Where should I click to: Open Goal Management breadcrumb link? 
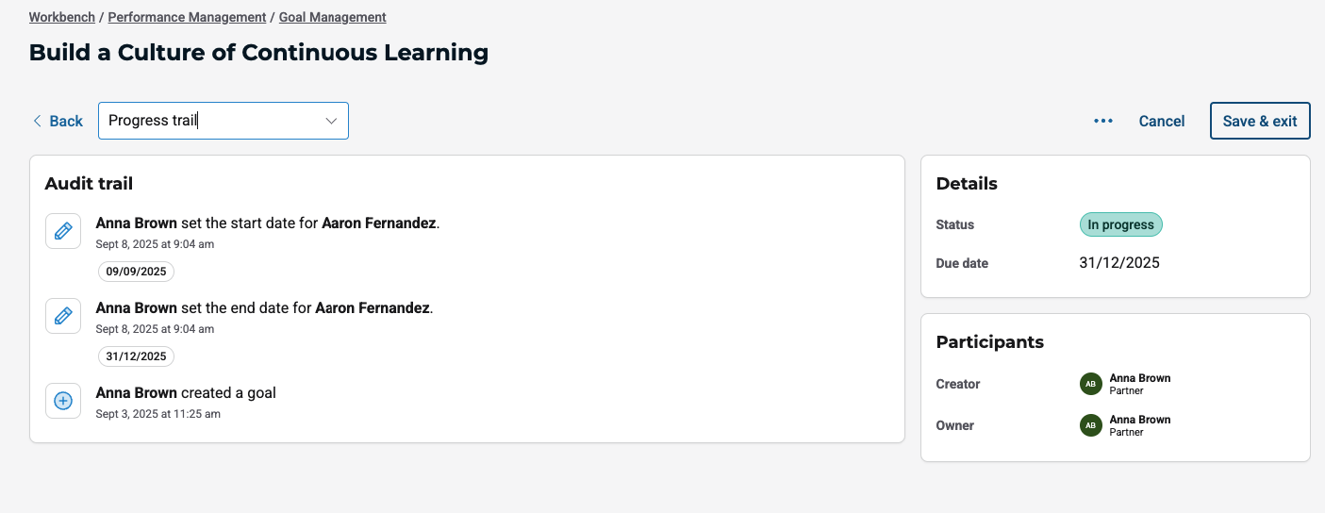point(332,17)
